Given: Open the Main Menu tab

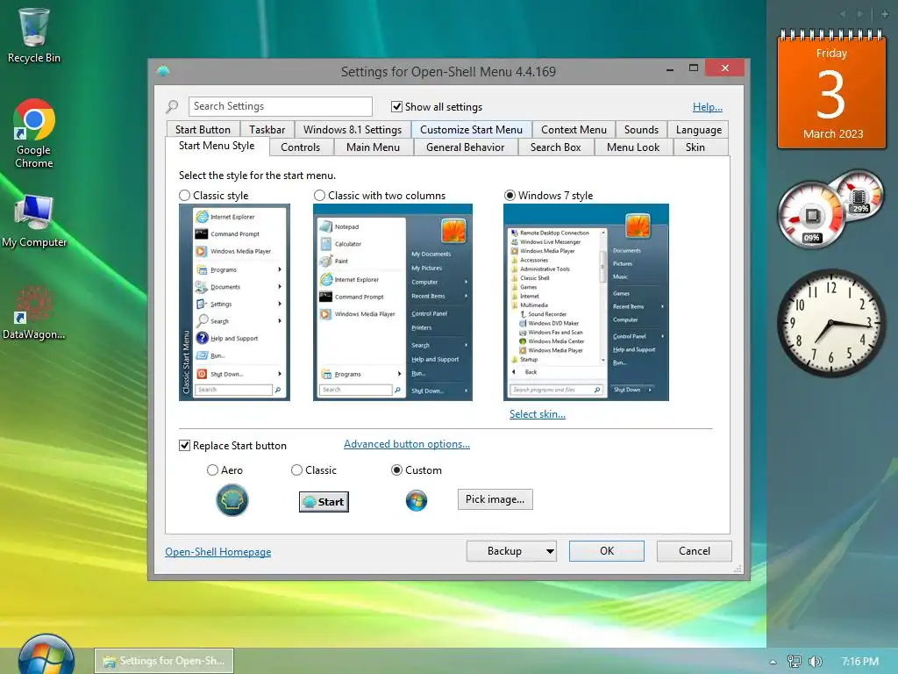Looking at the screenshot, I should click(x=373, y=147).
